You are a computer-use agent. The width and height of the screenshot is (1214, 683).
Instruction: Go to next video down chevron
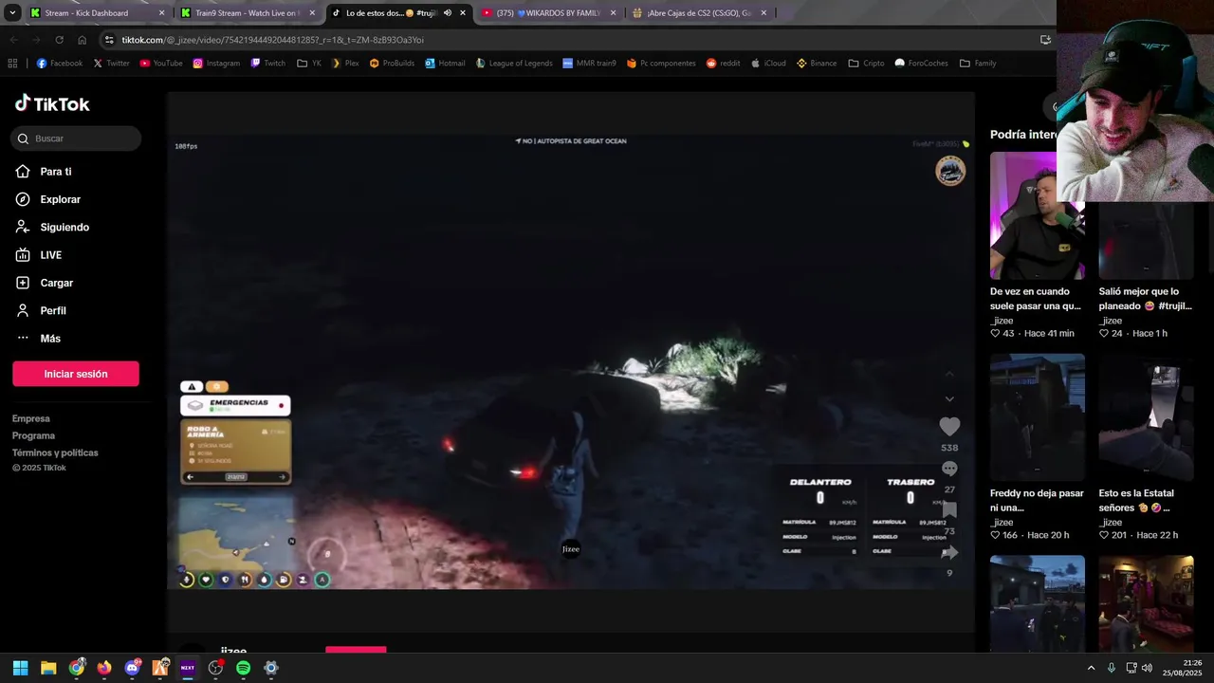[x=949, y=398]
